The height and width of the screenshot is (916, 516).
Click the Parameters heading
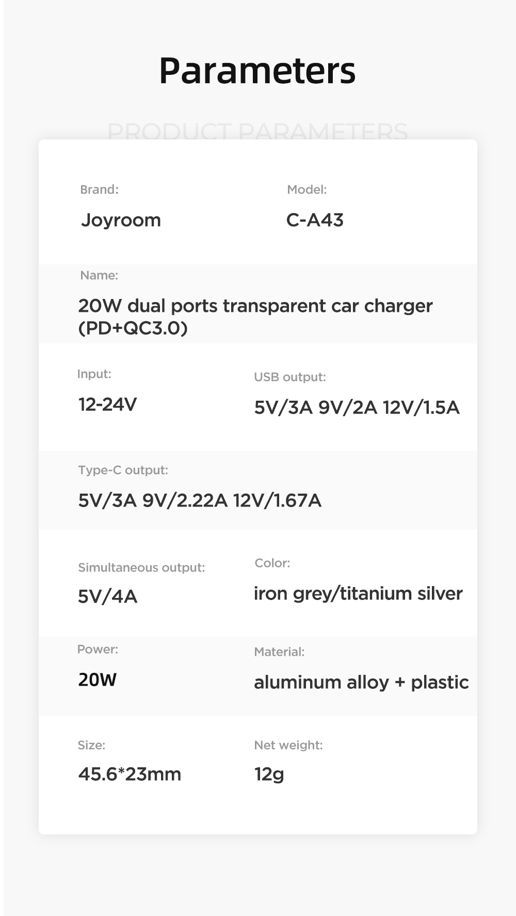[x=257, y=70]
